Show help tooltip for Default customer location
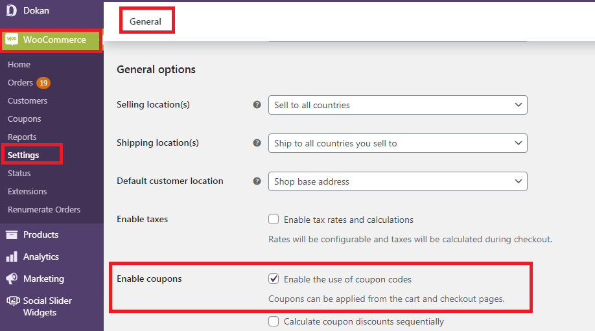This screenshot has width=595, height=331. click(257, 181)
